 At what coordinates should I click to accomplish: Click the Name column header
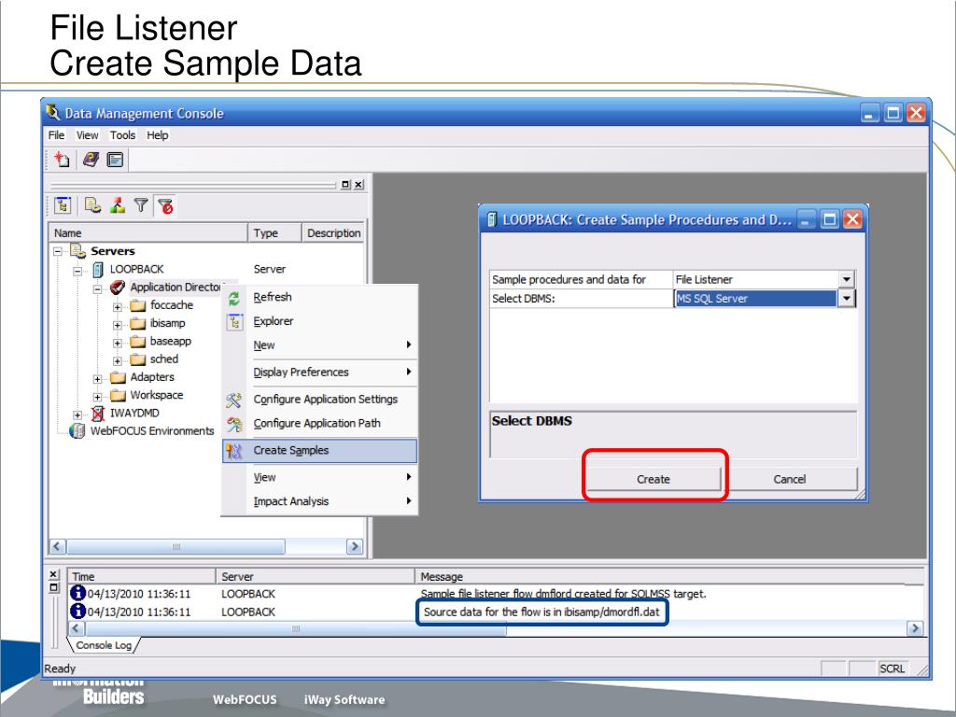coord(148,232)
